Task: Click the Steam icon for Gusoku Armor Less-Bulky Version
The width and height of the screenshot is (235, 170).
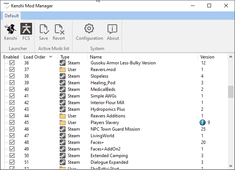Action: (x=63, y=63)
